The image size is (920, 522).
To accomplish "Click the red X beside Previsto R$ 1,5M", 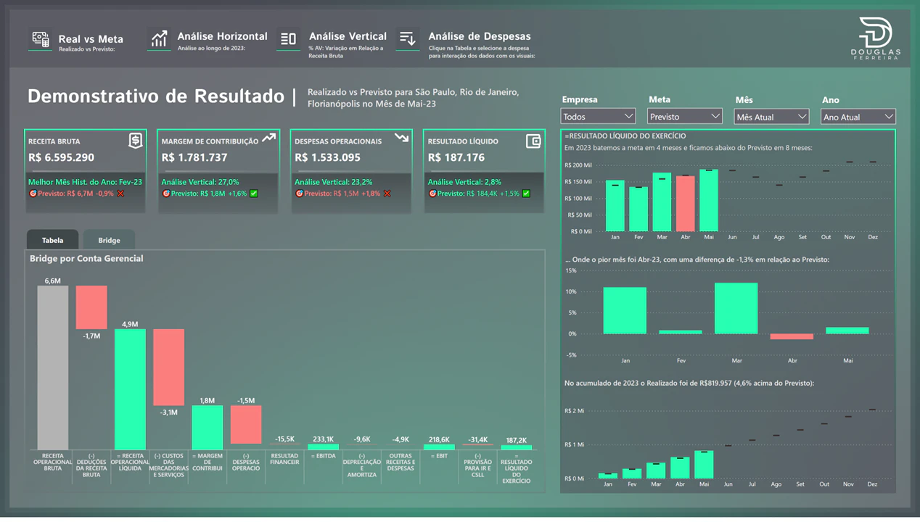I will point(387,194).
